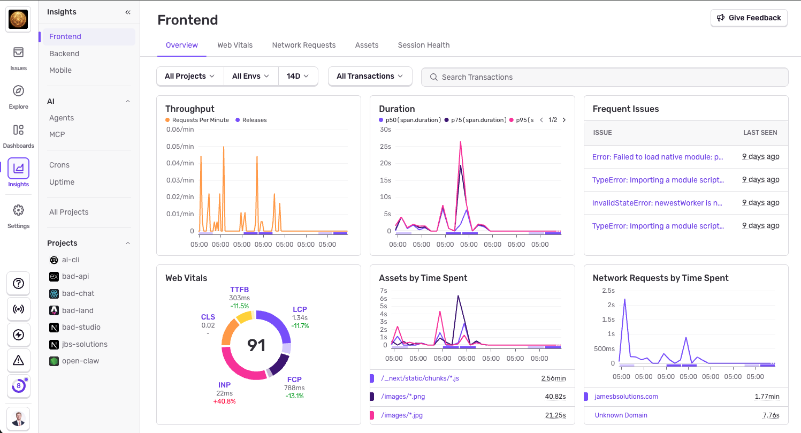Screen dimensions: 801x433
Task: Switch to the Web Vitals tab
Action: click(235, 45)
